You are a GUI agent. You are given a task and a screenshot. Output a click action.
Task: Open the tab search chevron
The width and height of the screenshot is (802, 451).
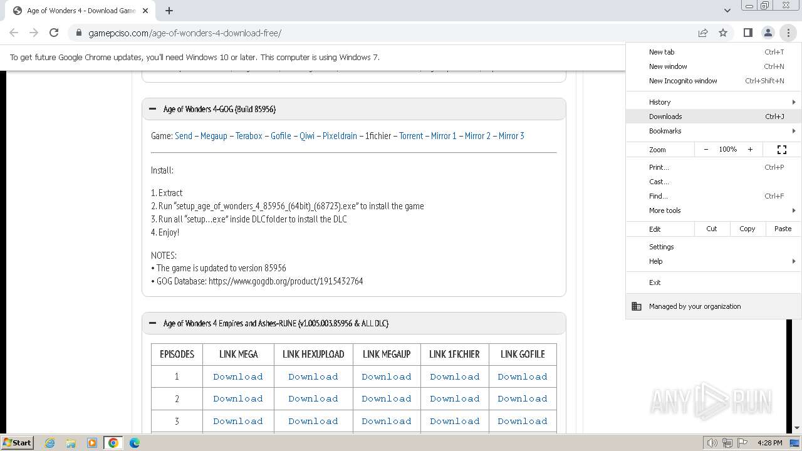click(x=727, y=11)
